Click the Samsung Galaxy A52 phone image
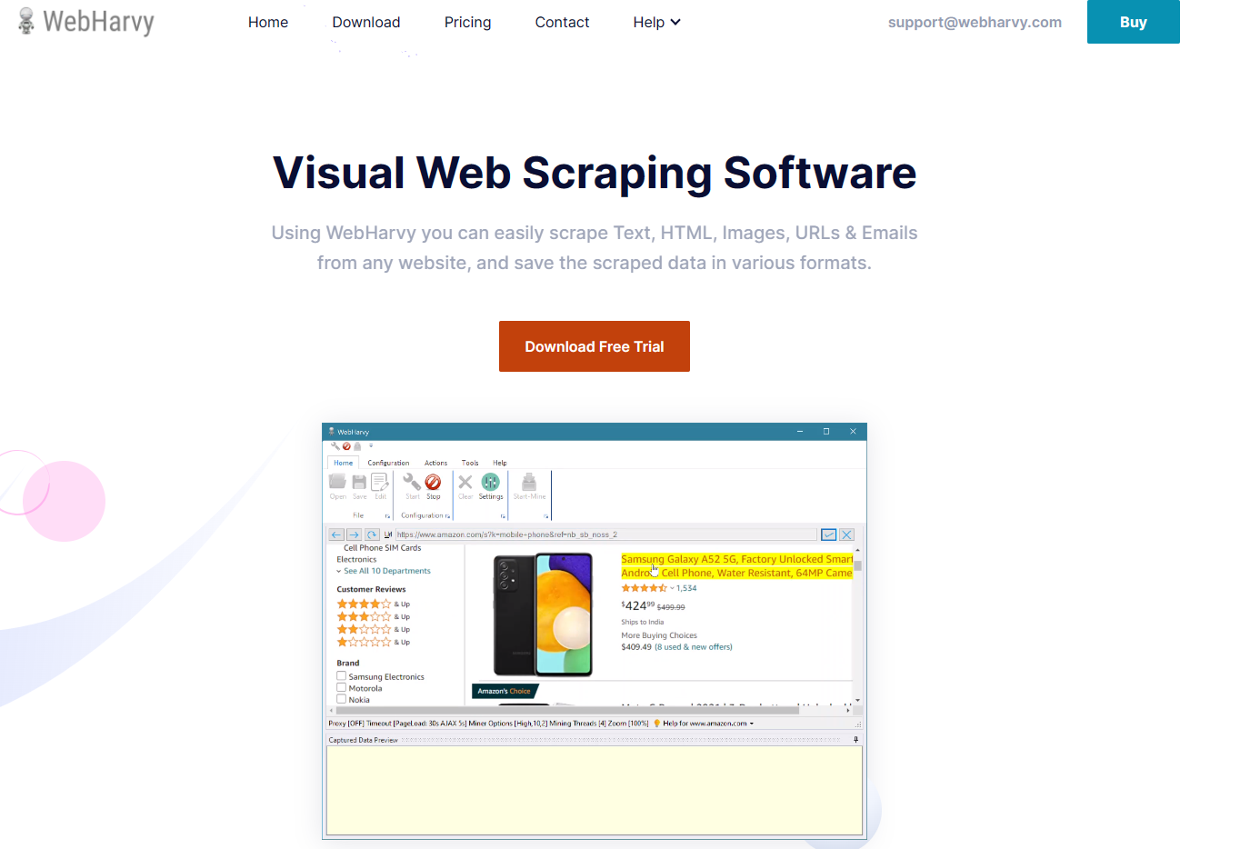The height and width of the screenshot is (849, 1240). [x=543, y=614]
